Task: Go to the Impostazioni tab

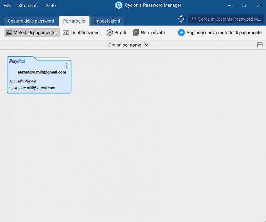Action: (x=107, y=21)
